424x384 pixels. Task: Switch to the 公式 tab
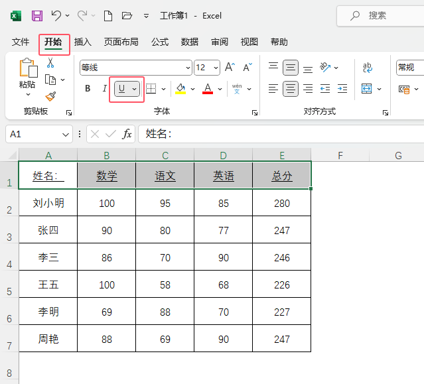point(160,42)
